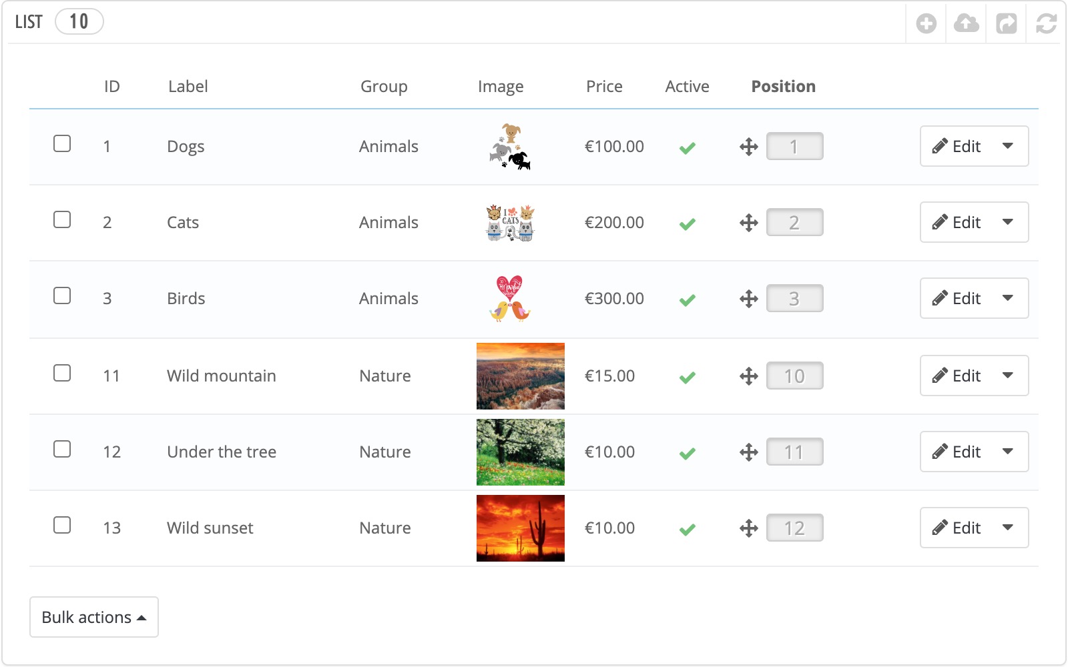
Task: Click the position field showing 11
Action: [x=794, y=452]
